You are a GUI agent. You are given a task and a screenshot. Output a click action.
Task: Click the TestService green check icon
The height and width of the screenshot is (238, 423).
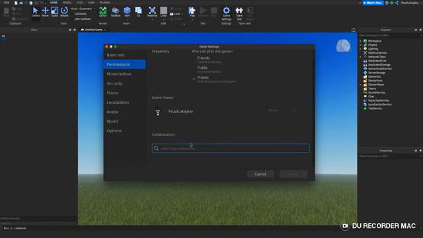[365, 108]
